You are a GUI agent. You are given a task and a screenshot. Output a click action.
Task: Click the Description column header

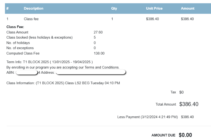[34, 8]
